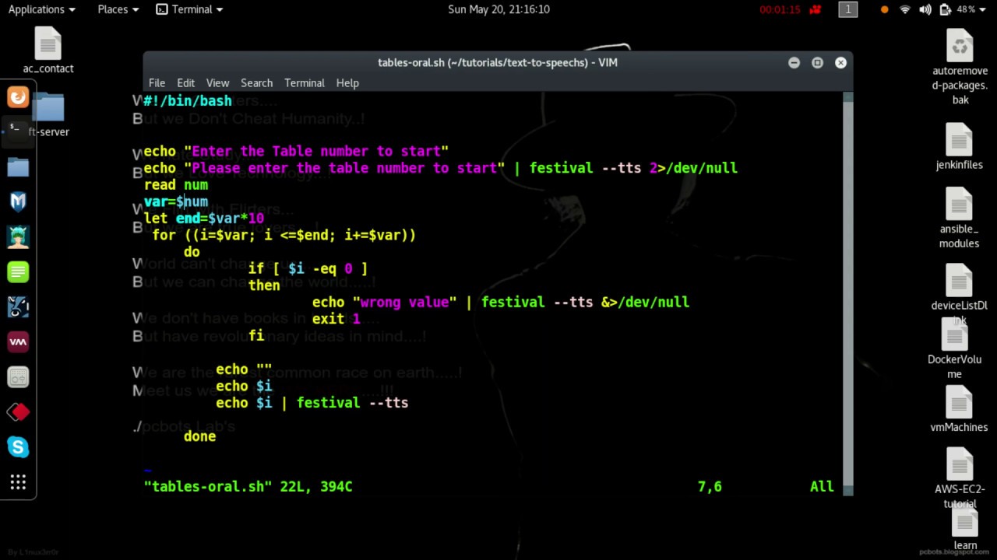Screen dimensions: 997x560
Task: Open the AWS-EC2-tutorial desktop file
Action: click(x=960, y=478)
